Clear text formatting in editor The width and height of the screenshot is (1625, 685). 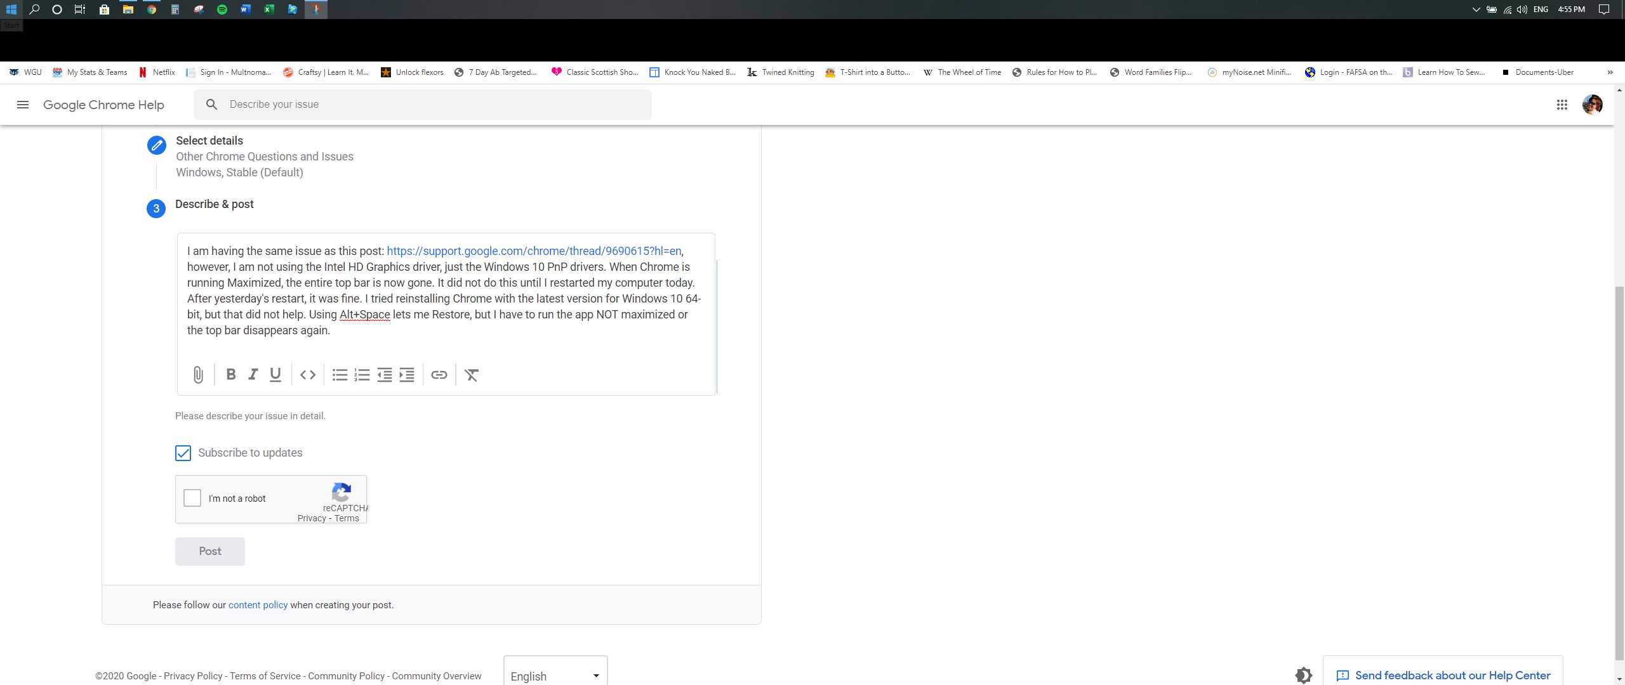pos(471,375)
